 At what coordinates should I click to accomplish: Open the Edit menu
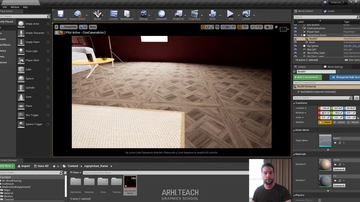pyautogui.click(x=4, y=7)
